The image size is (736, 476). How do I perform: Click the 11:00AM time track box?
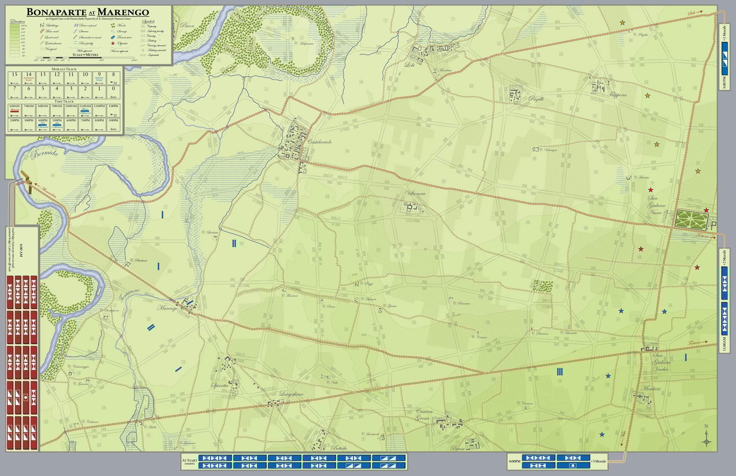pos(85,110)
